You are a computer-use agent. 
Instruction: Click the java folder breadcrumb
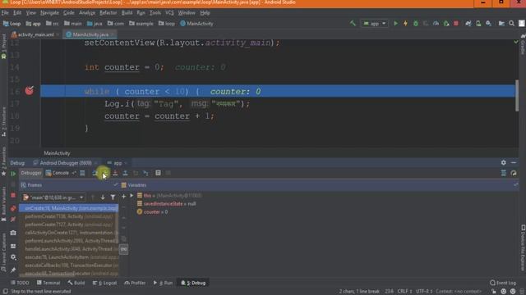click(95, 24)
